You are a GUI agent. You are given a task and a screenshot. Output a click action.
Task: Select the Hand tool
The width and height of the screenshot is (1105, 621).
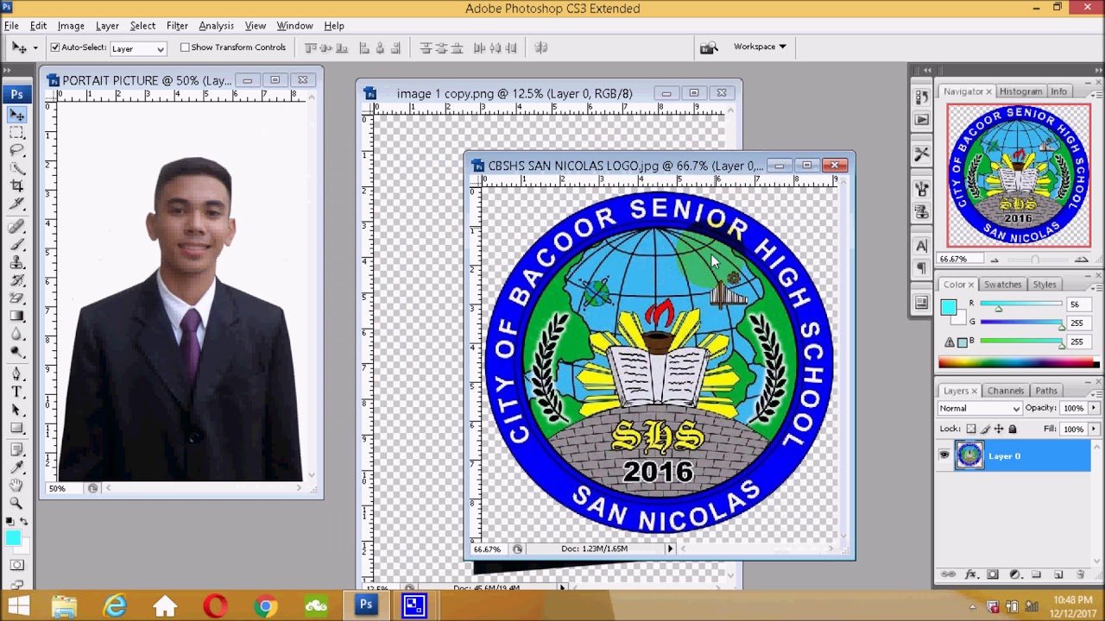point(17,485)
